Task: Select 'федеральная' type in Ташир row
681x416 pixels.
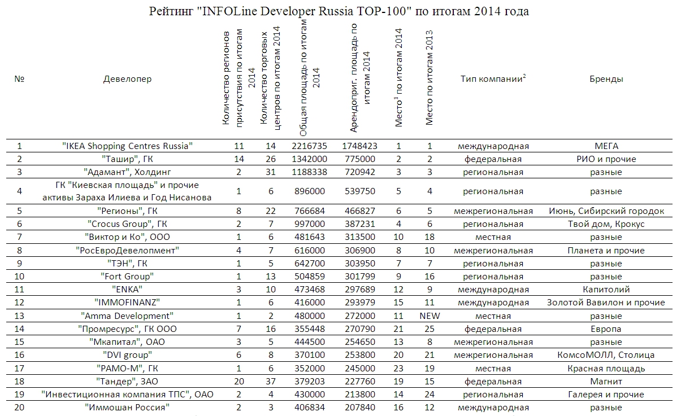Action: click(493, 159)
